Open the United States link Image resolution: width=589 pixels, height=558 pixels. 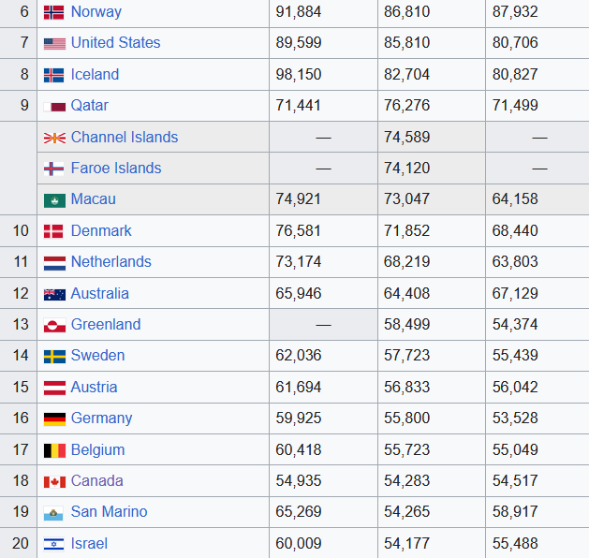(116, 42)
